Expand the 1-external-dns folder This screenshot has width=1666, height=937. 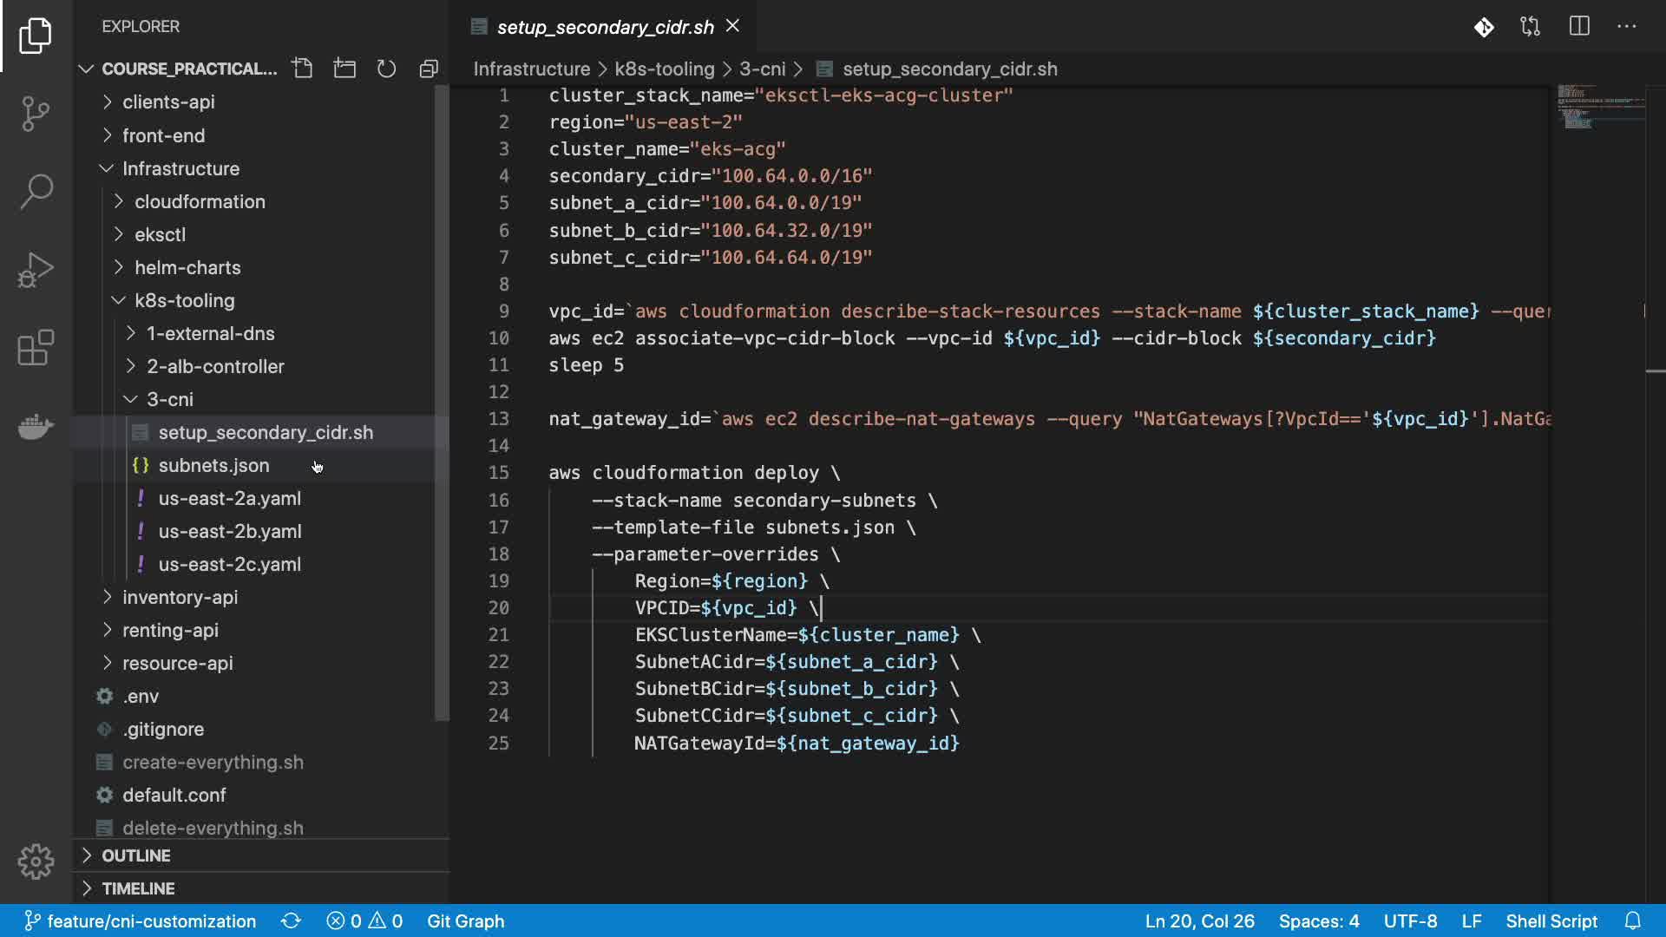[x=210, y=334]
